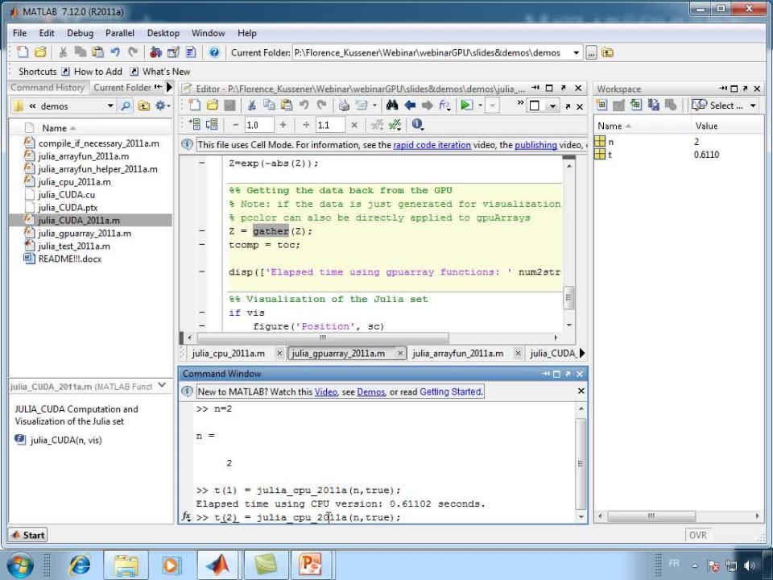Open the function browse fx dropdown in Editor

(444, 105)
